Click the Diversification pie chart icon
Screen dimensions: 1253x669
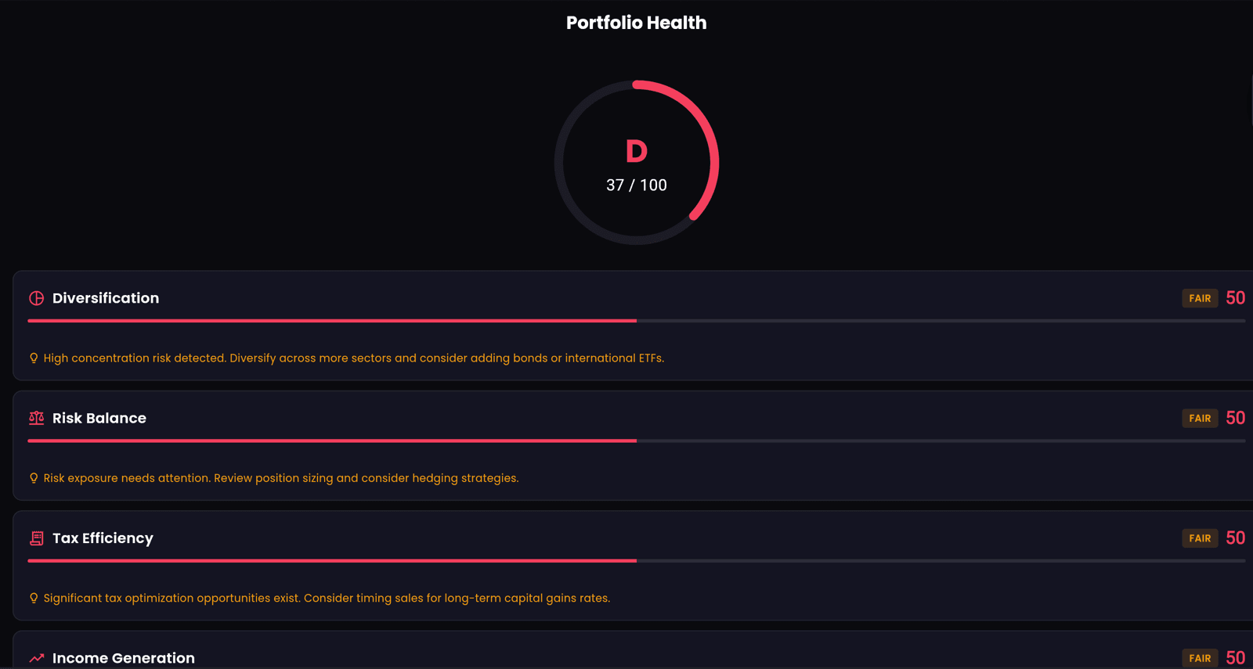click(36, 298)
